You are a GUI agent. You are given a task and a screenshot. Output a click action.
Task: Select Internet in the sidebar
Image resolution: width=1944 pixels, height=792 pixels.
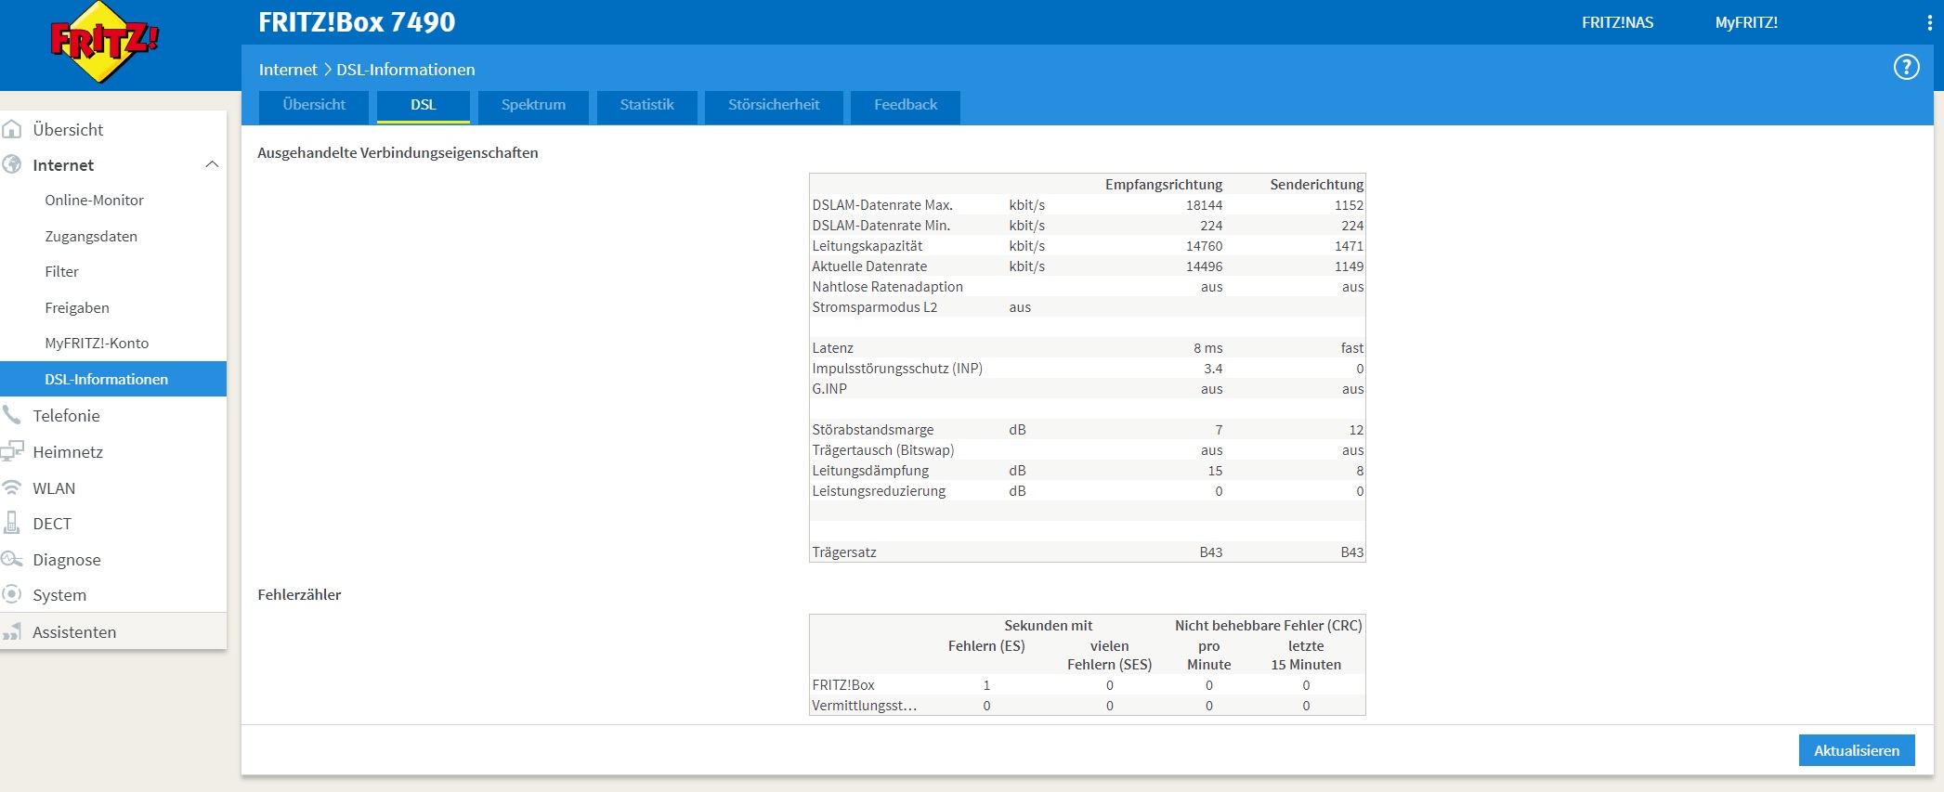tap(63, 165)
